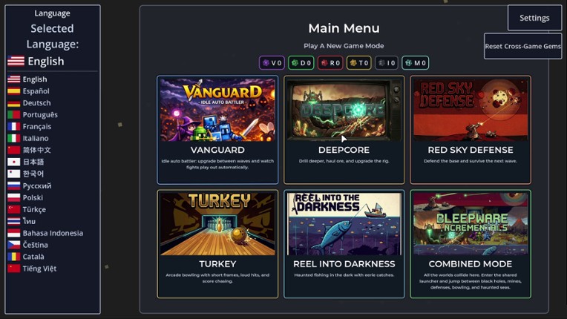567x319 pixels.
Task: Play the Turkey bowling game
Action: tap(217, 244)
